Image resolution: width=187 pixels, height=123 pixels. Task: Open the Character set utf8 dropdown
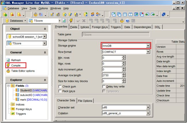coord(148,107)
